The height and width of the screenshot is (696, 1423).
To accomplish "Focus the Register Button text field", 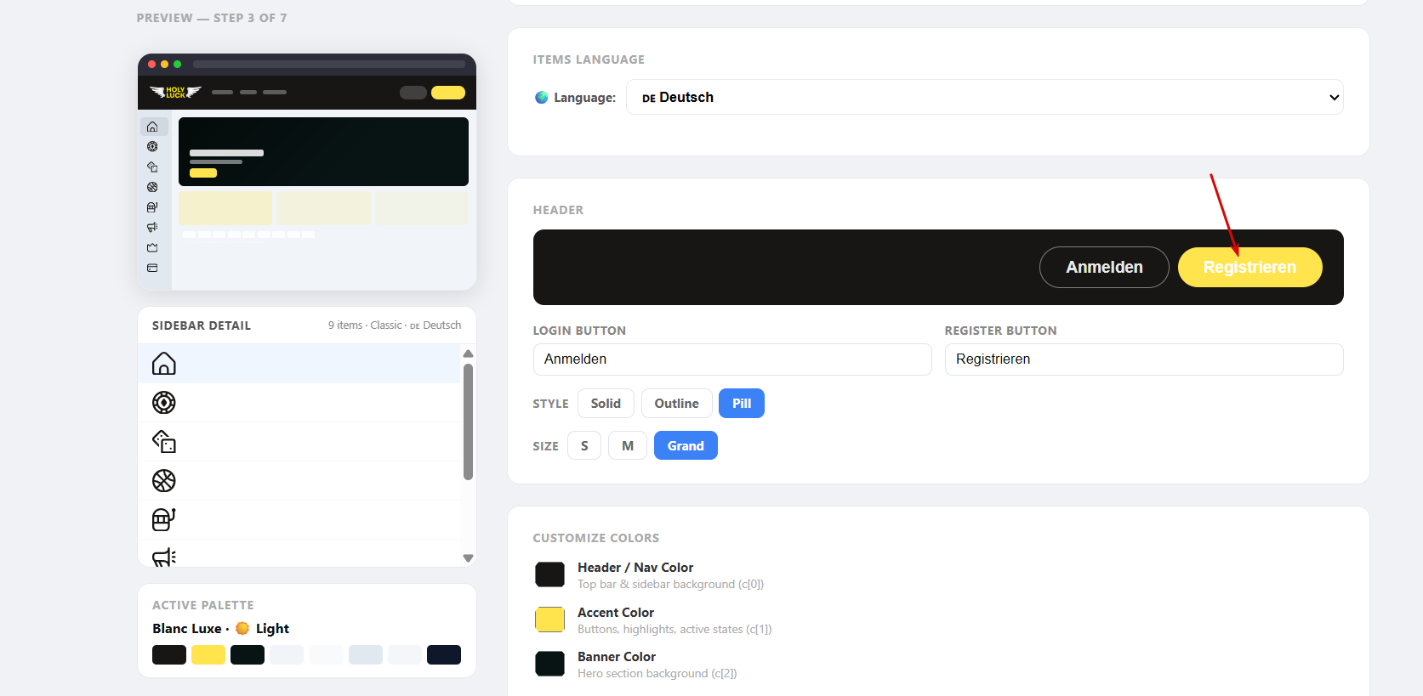I will coord(1144,359).
